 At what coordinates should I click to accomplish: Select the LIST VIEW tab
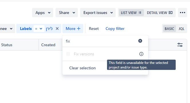coord(131,13)
